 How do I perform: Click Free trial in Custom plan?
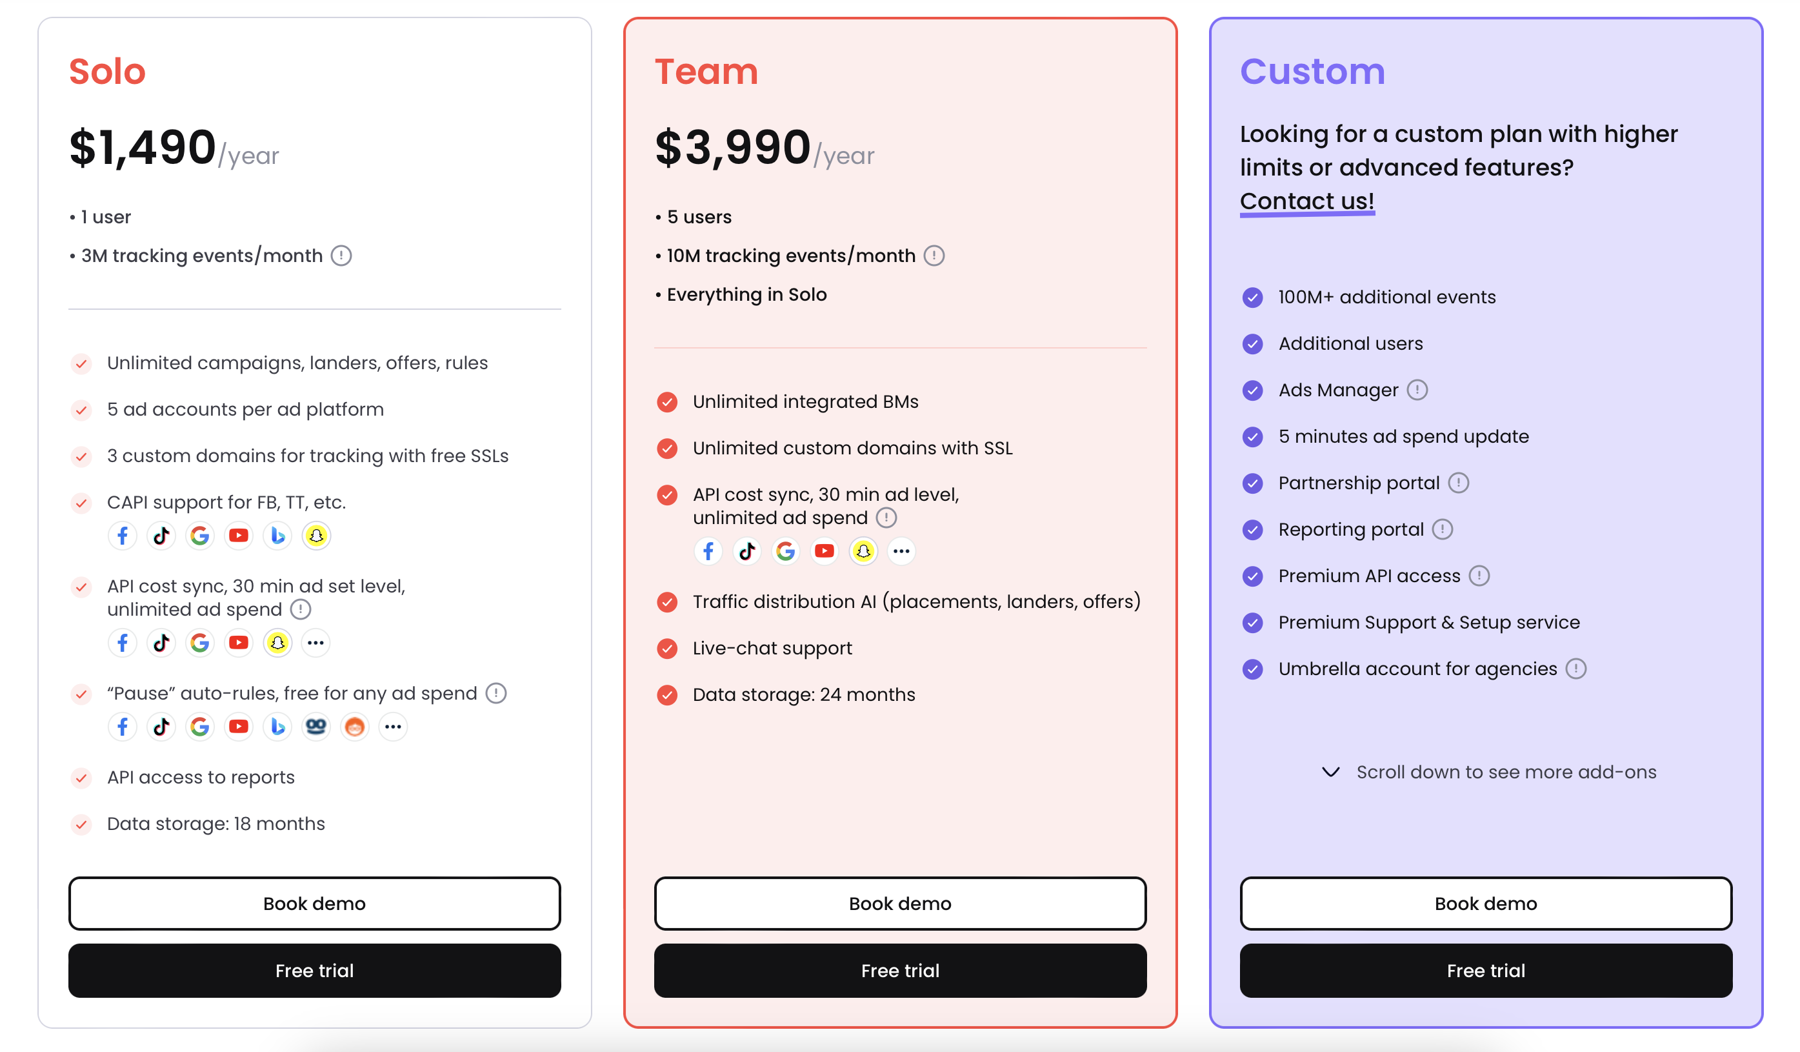1486,971
